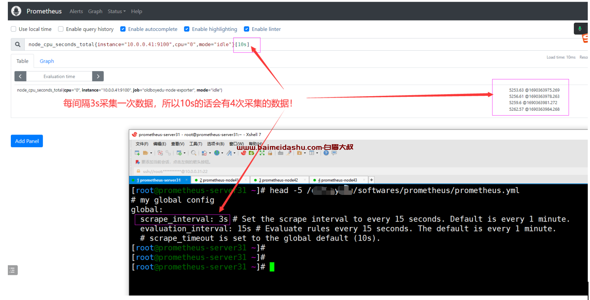Expand layout icon dropdown arrow in Xshell

pyautogui.click(x=317, y=153)
